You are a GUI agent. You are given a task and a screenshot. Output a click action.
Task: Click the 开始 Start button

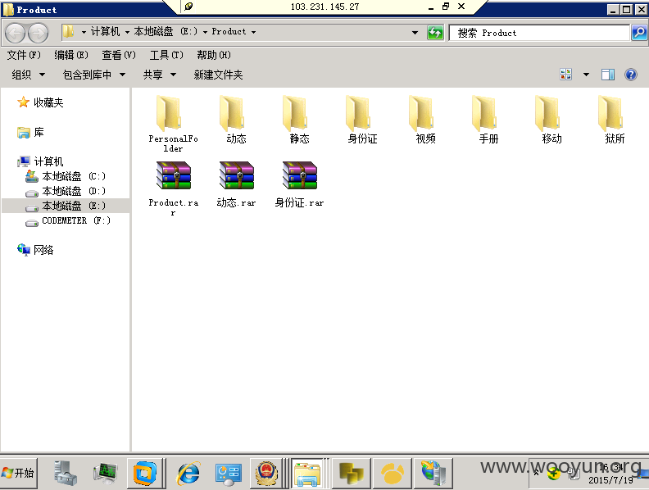click(19, 473)
